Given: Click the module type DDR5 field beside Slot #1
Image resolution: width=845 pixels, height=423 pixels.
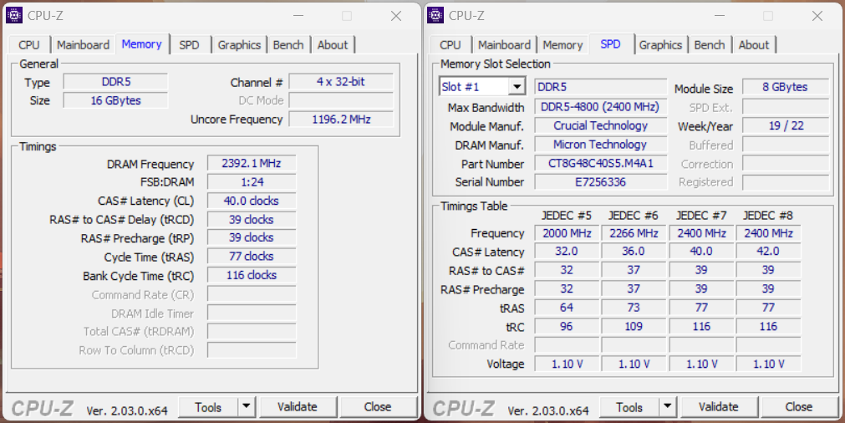Looking at the screenshot, I should tap(600, 87).
